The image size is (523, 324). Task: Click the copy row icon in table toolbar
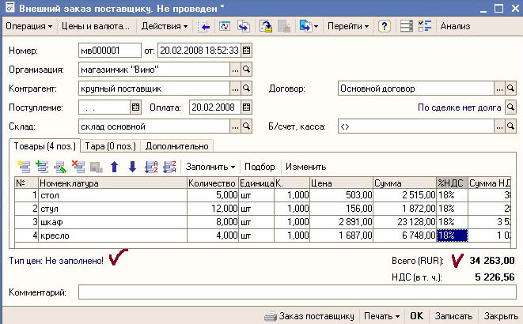(41, 167)
